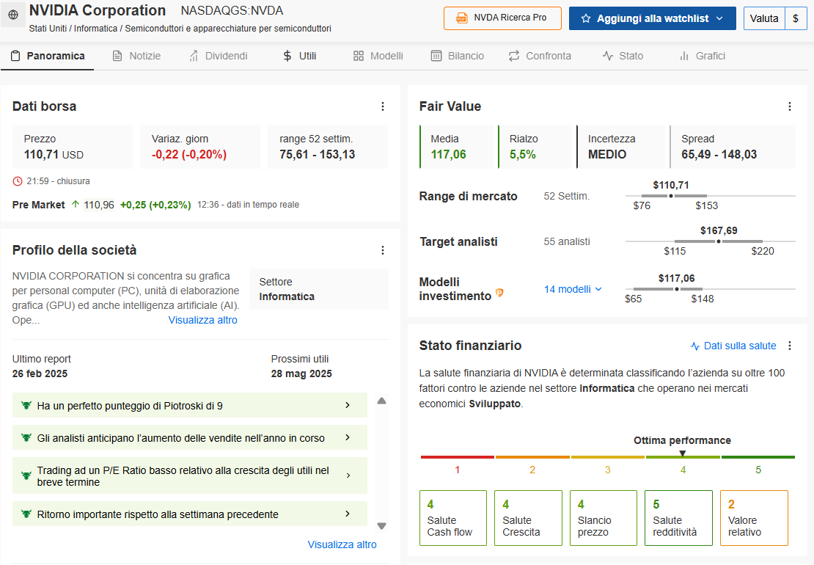
Task: Open the Dividendi tab
Action: tap(218, 56)
